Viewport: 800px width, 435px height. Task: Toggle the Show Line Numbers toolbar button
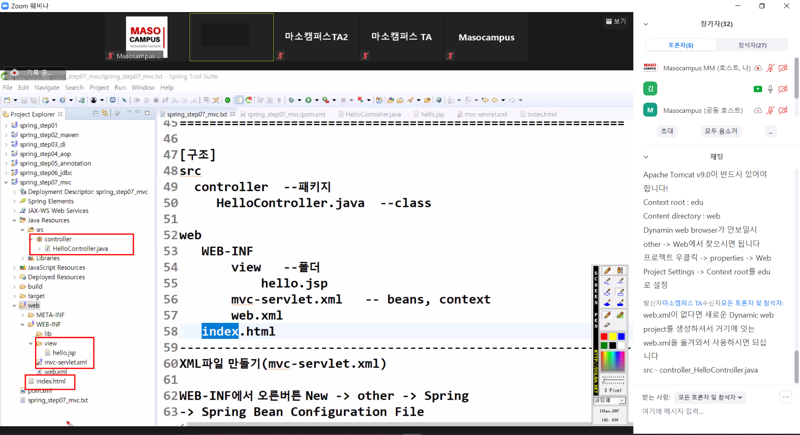[x=239, y=100]
